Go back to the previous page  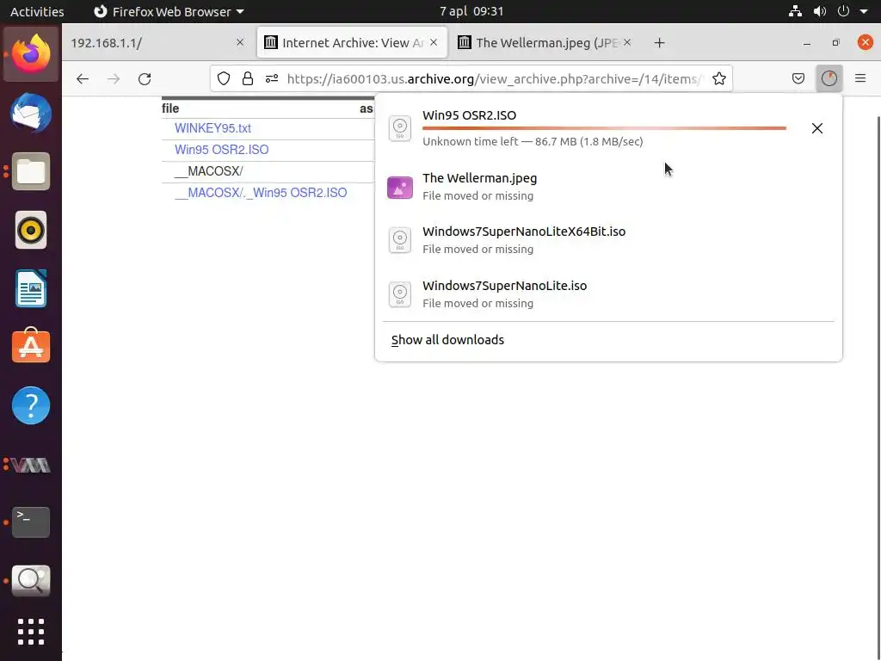point(83,78)
